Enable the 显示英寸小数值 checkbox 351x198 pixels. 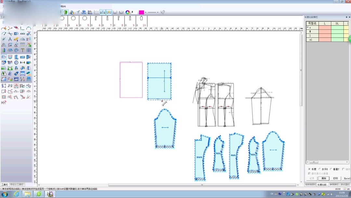[309, 173]
